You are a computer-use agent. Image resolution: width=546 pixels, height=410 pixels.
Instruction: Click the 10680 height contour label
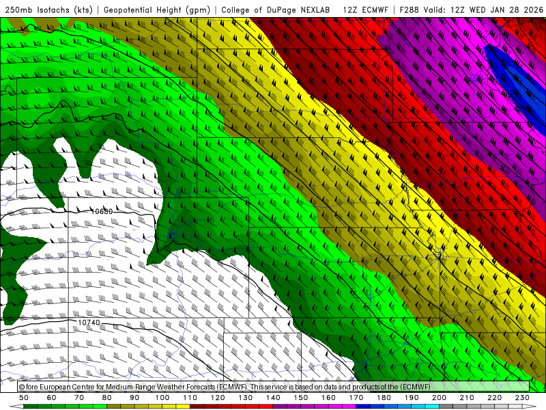(x=102, y=211)
